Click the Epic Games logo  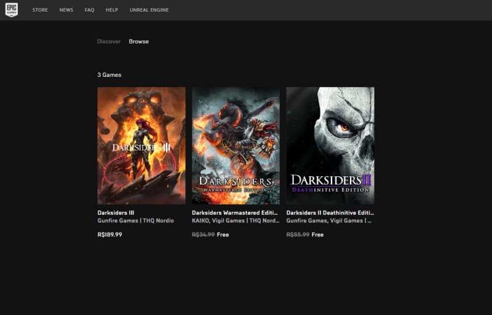tap(12, 10)
